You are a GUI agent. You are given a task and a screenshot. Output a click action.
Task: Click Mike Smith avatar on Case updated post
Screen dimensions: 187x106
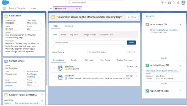pyautogui.click(x=60, y=68)
